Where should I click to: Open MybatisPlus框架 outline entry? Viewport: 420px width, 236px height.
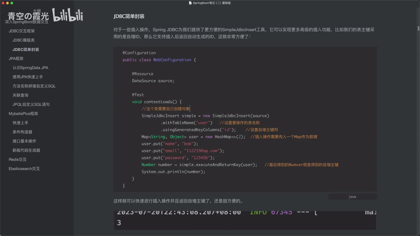pos(24,114)
